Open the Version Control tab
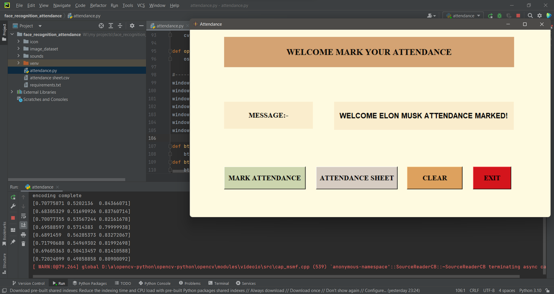The image size is (554, 294). pos(28,283)
